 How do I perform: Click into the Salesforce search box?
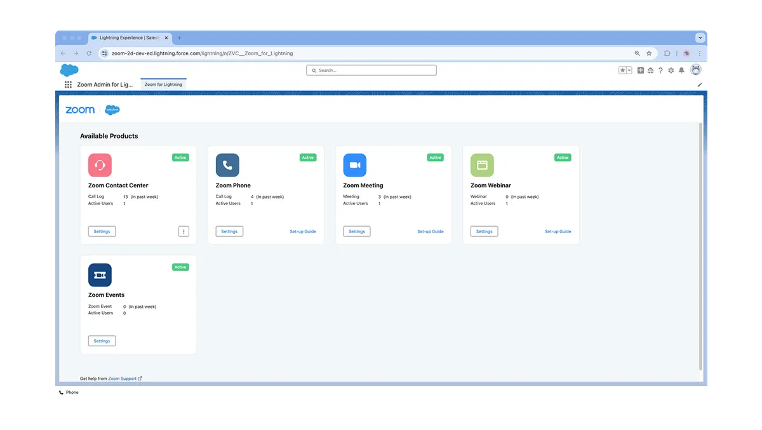[x=371, y=71]
